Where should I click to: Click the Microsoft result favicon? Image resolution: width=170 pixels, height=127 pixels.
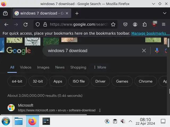[x=11, y=108]
